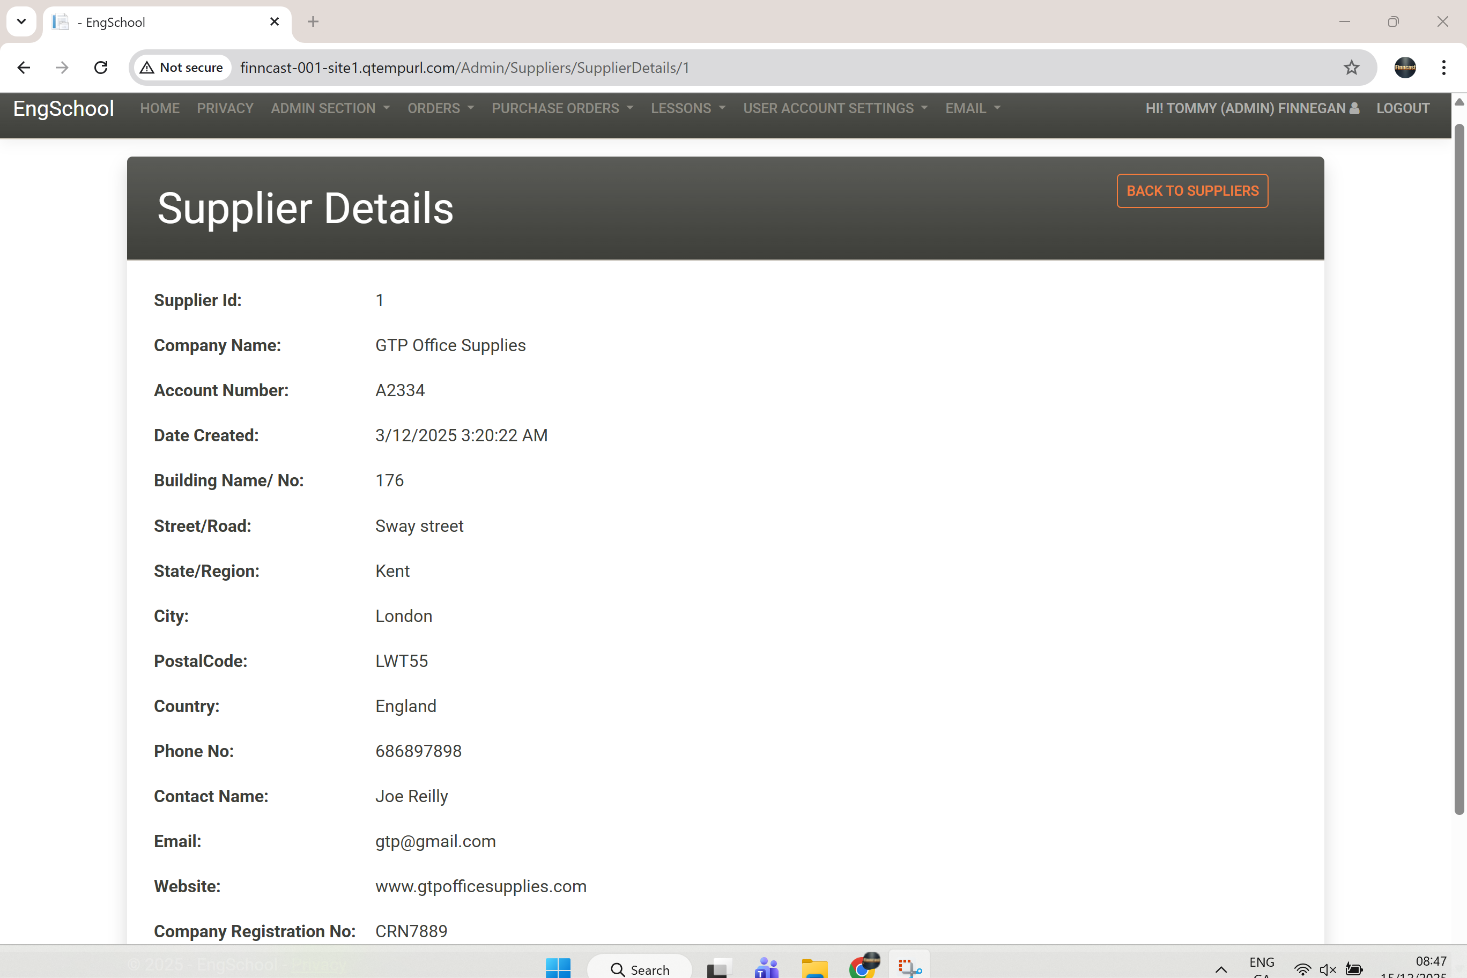
Task: Open the Finncast browser profile avatar
Action: pos(1405,68)
